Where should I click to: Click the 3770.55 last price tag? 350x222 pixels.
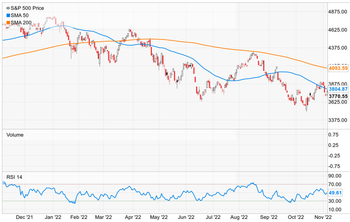tap(338, 96)
